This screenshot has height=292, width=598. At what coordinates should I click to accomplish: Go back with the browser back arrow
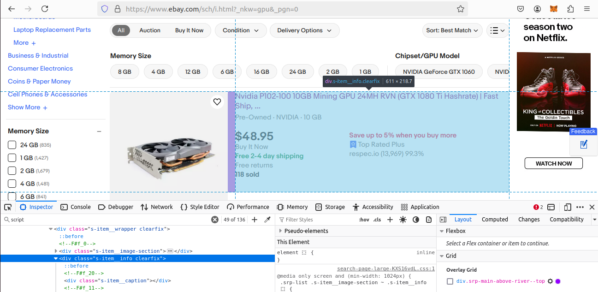[12, 9]
